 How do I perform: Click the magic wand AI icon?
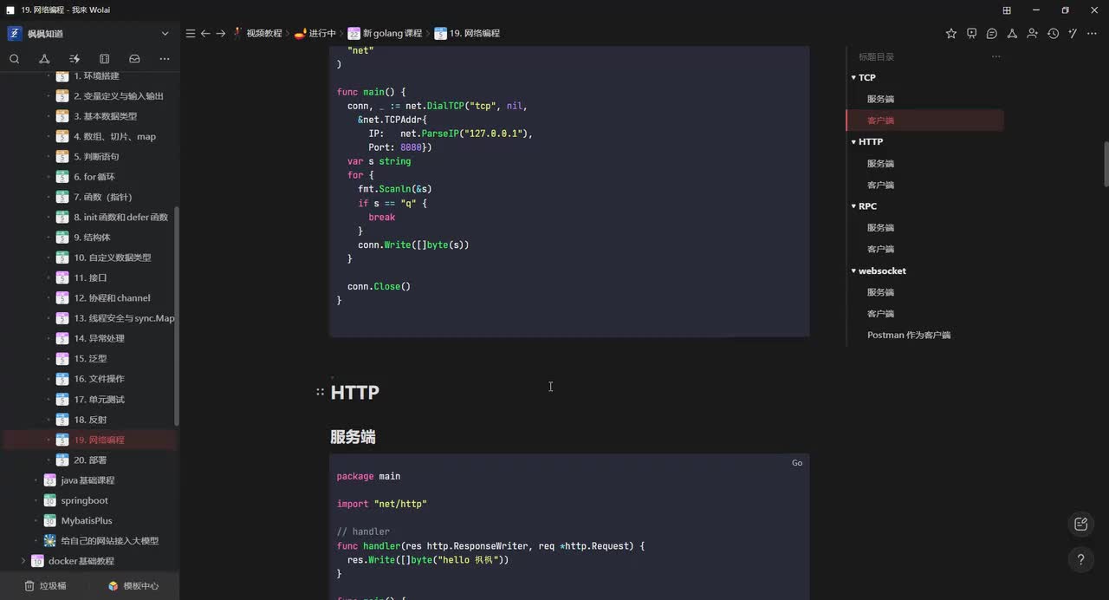[1073, 33]
